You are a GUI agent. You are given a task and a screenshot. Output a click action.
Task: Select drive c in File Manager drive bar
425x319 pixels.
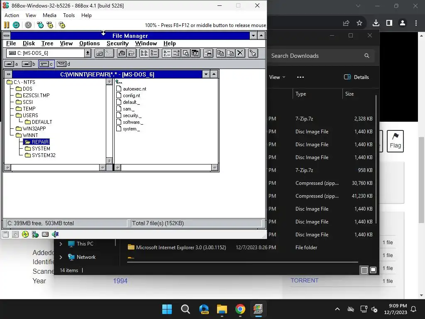(46, 64)
